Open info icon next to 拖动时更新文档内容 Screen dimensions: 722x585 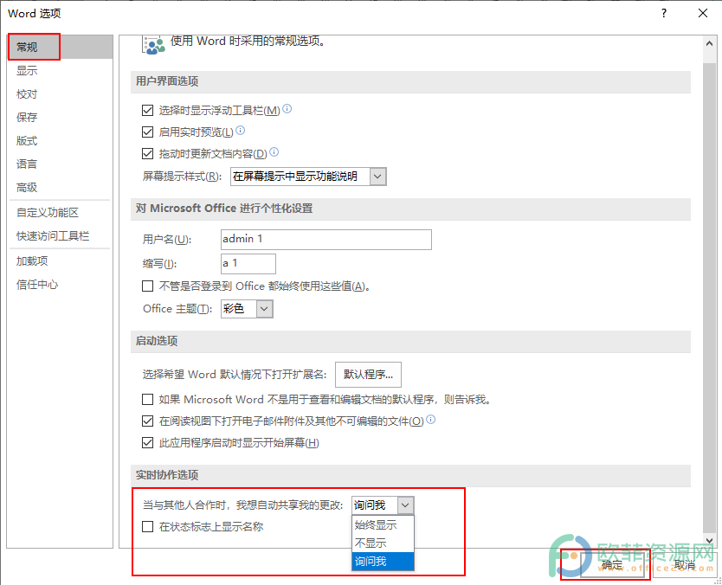click(x=274, y=152)
